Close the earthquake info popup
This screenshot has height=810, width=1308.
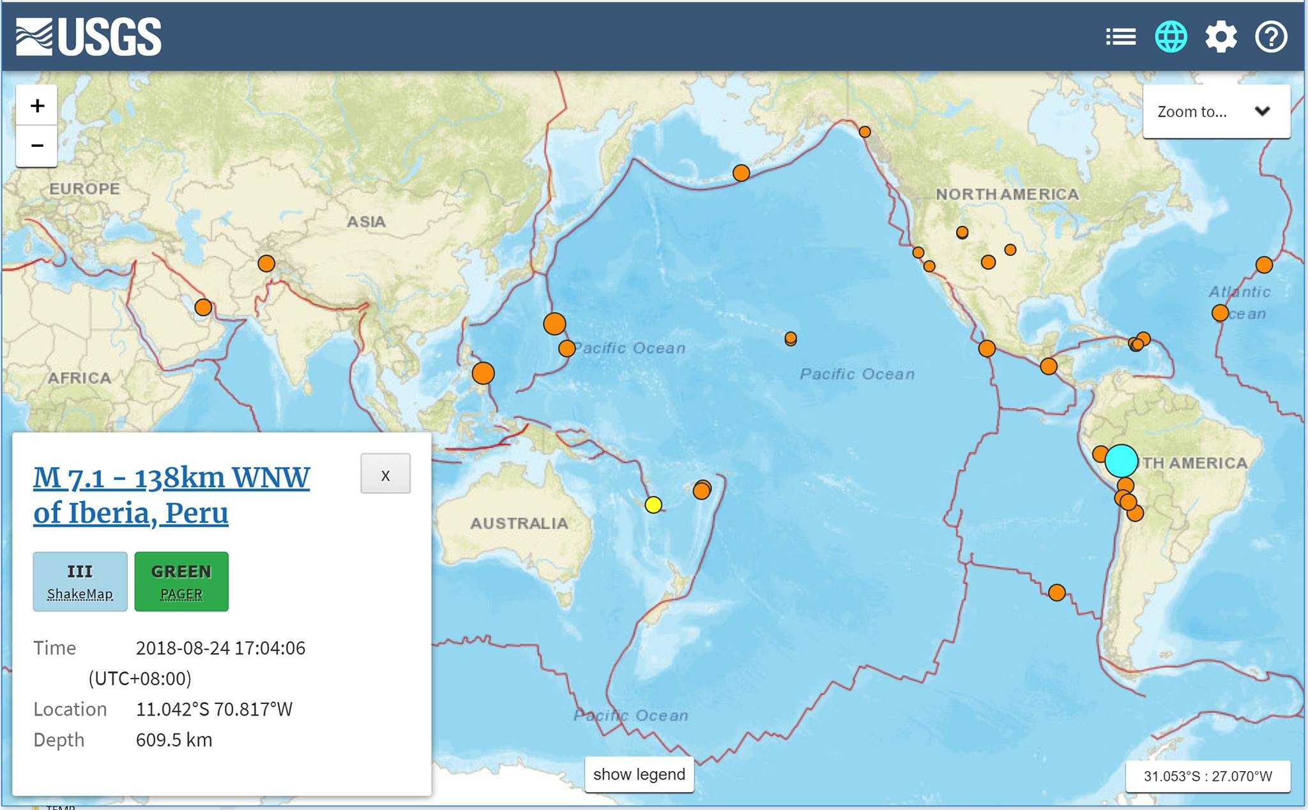point(385,474)
